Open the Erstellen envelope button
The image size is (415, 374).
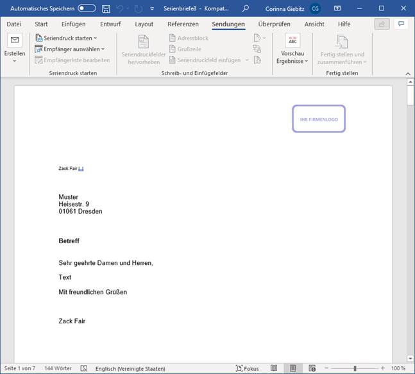coord(15,46)
